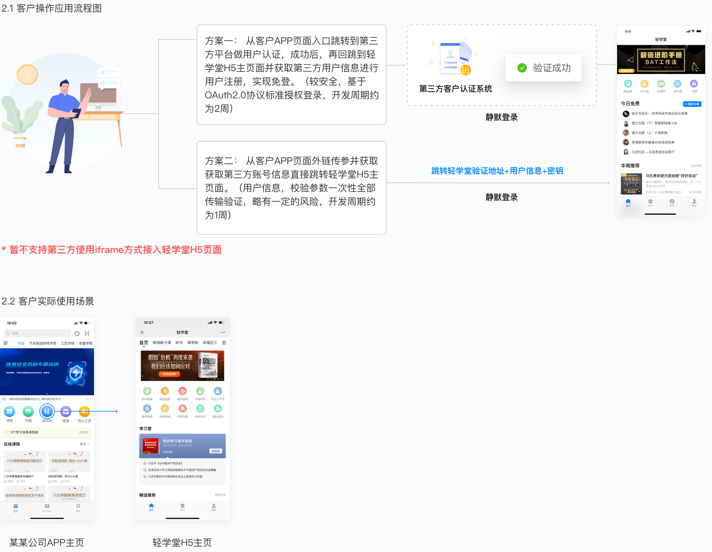Tap 优质专题 icon
The height and width of the screenshot is (552, 712).
pos(182,409)
